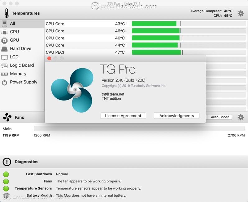
Task: Click the green Temperature Sensors status light
Action: coord(6,188)
